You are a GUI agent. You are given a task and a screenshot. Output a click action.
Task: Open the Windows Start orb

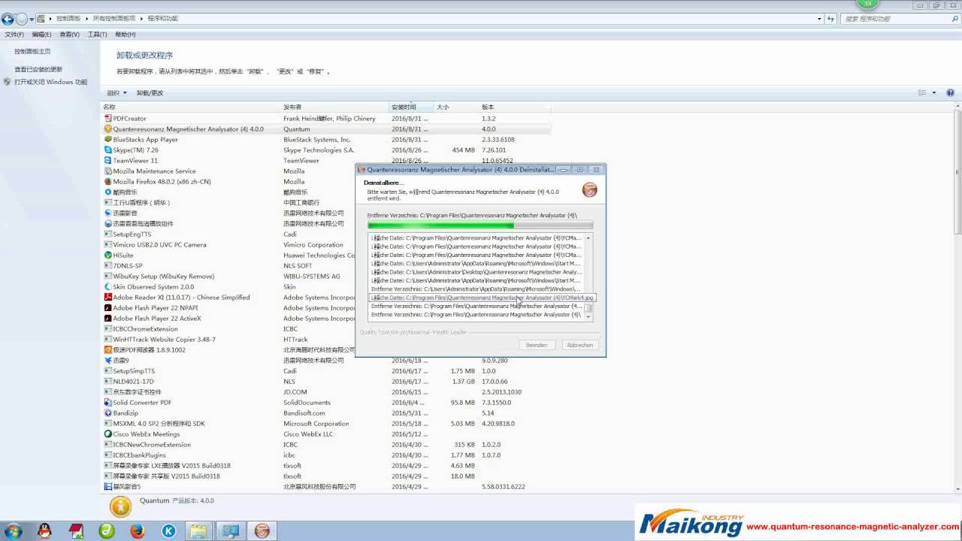click(13, 530)
